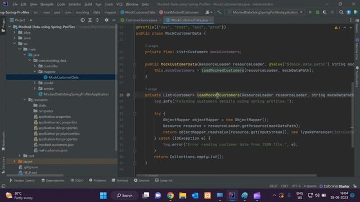Viewport: 360px width, 202px height.
Task: Collapse all icon in Project panel
Action: pos(97,20)
